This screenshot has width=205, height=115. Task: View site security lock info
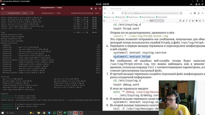coord(126,13)
